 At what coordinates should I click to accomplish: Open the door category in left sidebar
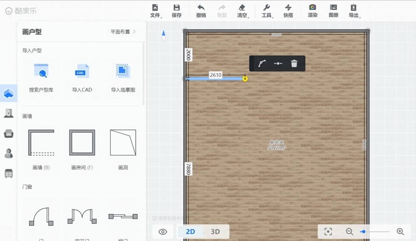(x=9, y=113)
